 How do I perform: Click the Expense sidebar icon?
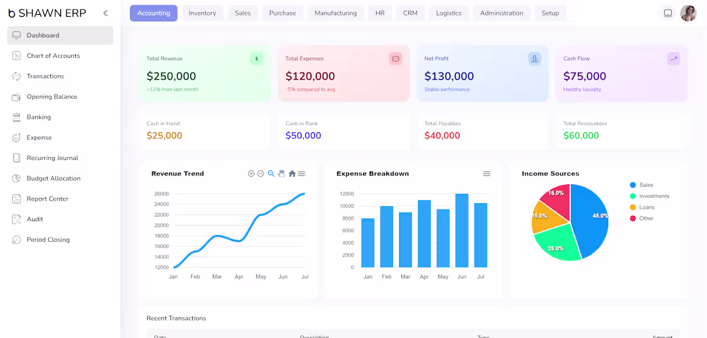tap(17, 138)
